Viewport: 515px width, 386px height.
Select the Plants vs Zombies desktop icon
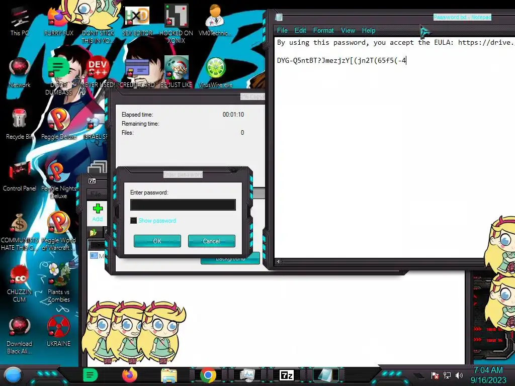coord(58,283)
